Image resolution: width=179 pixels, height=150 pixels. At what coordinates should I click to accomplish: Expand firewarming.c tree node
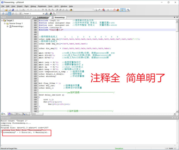8,26
